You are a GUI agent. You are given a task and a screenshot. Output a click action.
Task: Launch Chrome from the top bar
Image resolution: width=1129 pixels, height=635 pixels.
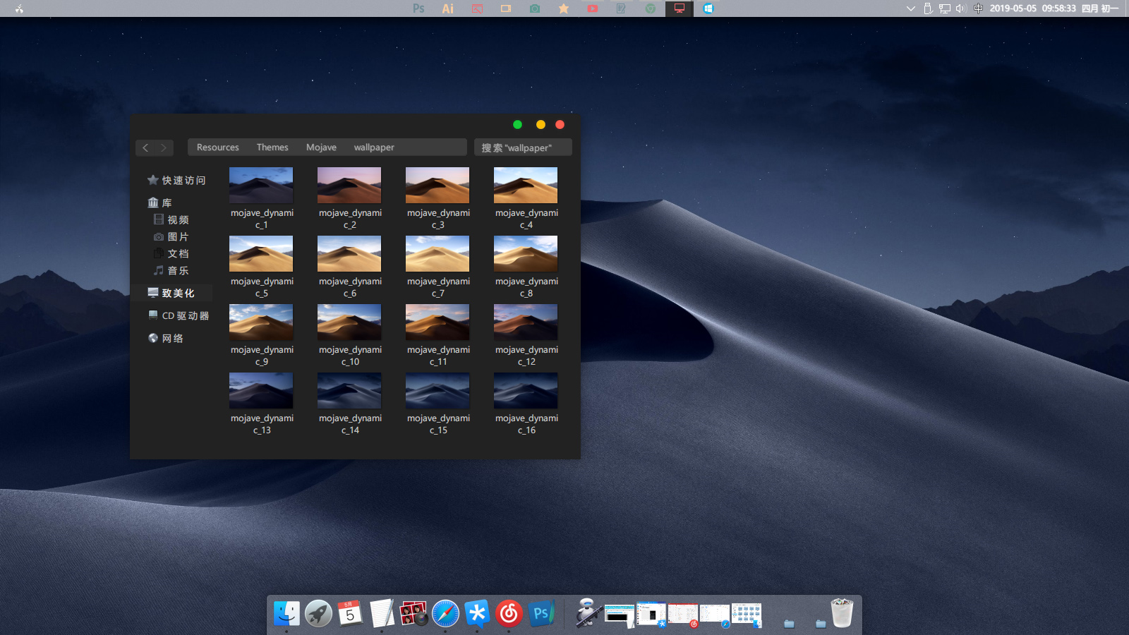pos(651,8)
